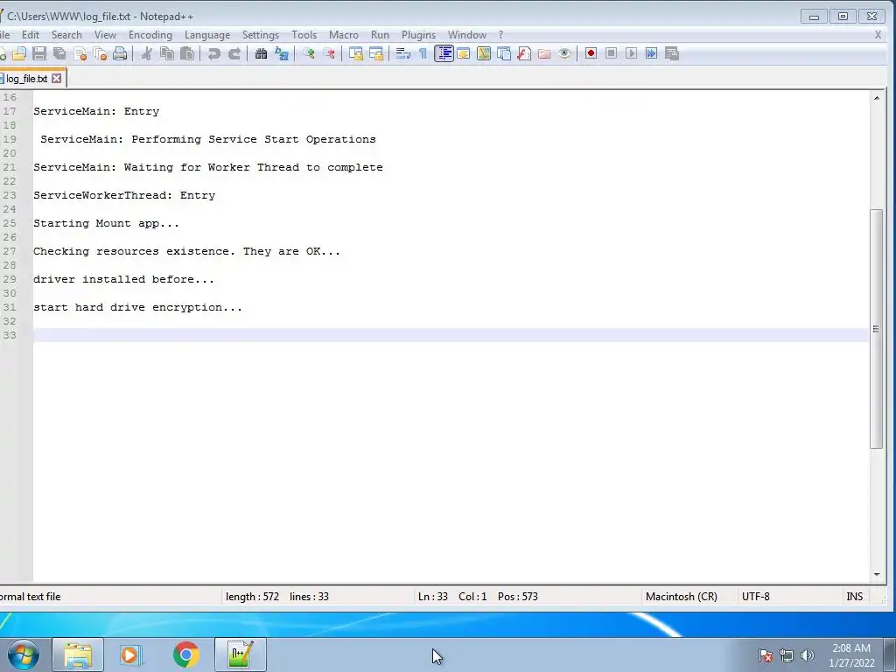Click the Zoom Out toolbar icon
896x672 pixels.
329,53
